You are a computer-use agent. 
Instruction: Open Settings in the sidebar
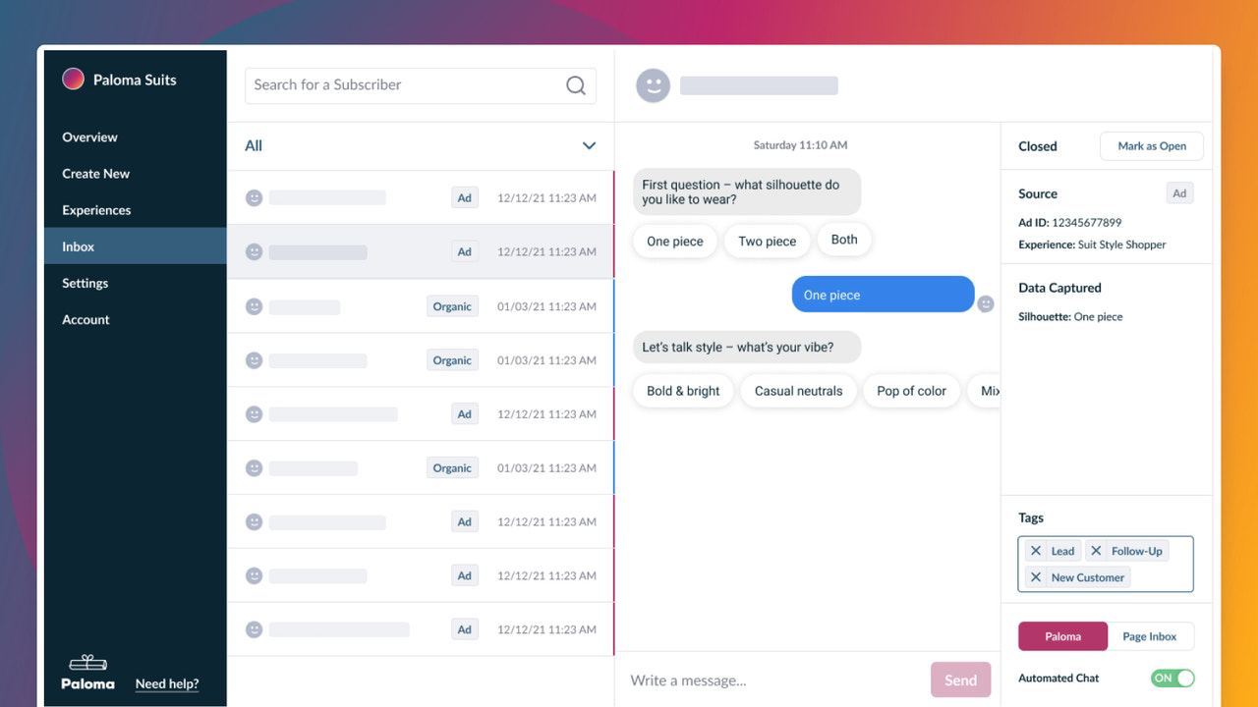pyautogui.click(x=85, y=283)
